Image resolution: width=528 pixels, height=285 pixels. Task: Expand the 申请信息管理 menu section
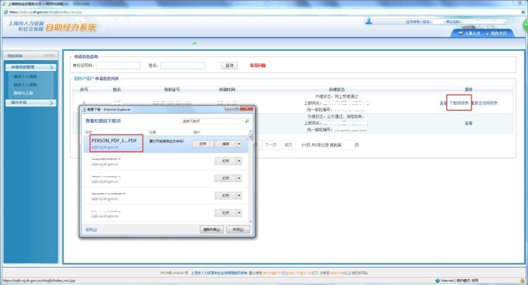tap(30, 68)
